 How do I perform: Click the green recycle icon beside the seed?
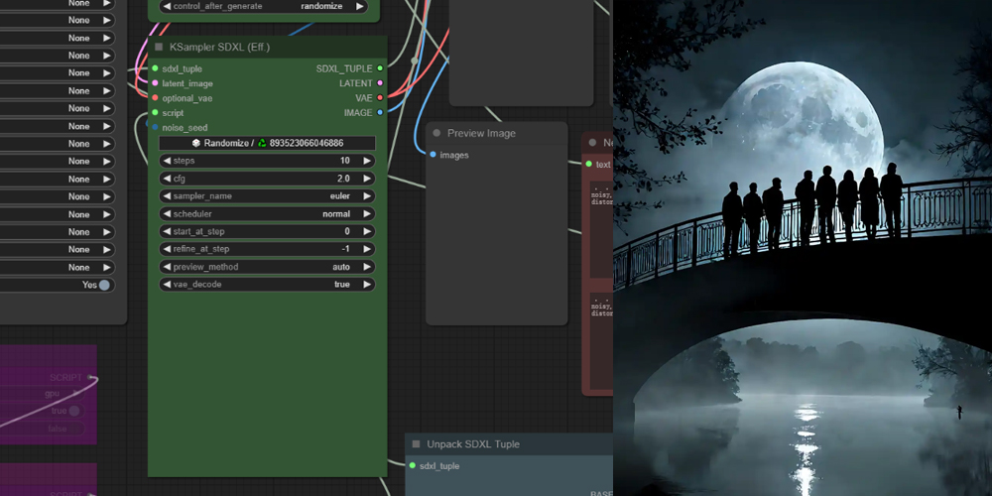[x=262, y=143]
